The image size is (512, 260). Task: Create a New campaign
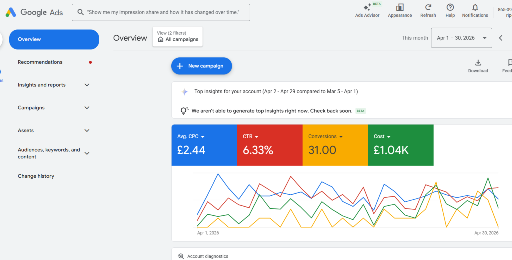pyautogui.click(x=202, y=66)
